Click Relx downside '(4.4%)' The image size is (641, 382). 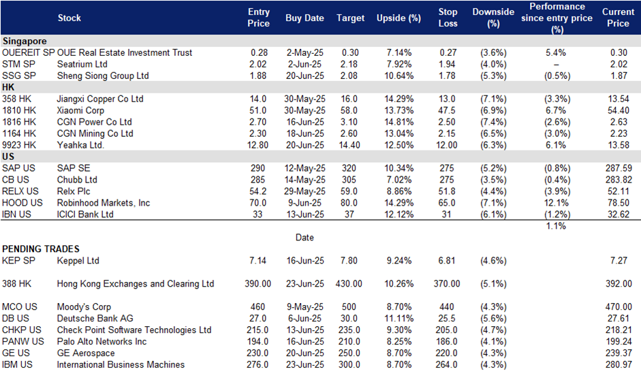pos(493,191)
